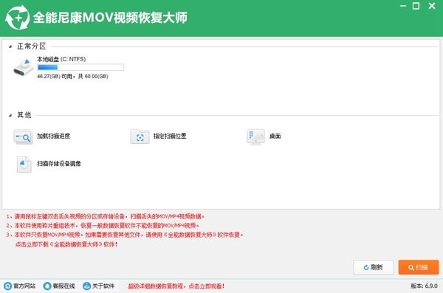Click the specify scan location folder icon
Screen dimensions: 443x293
(x=140, y=137)
